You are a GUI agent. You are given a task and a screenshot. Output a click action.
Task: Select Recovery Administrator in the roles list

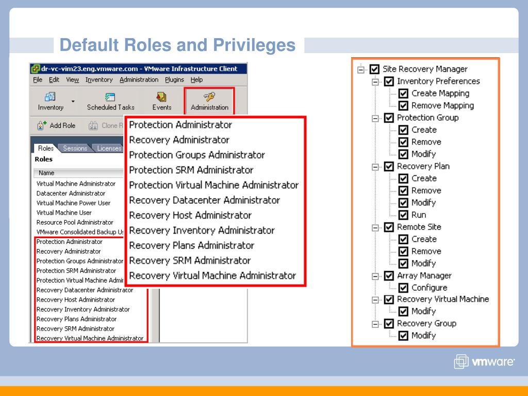click(69, 252)
